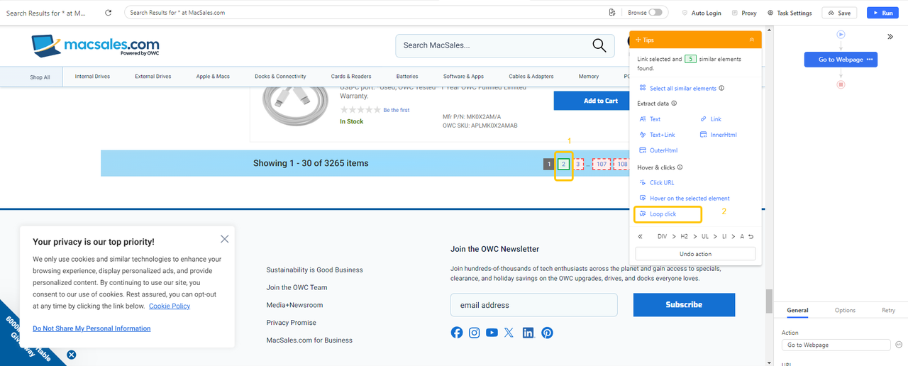Click the info icon next to Hover & clicks
This screenshot has width=908, height=366.
[x=680, y=167]
